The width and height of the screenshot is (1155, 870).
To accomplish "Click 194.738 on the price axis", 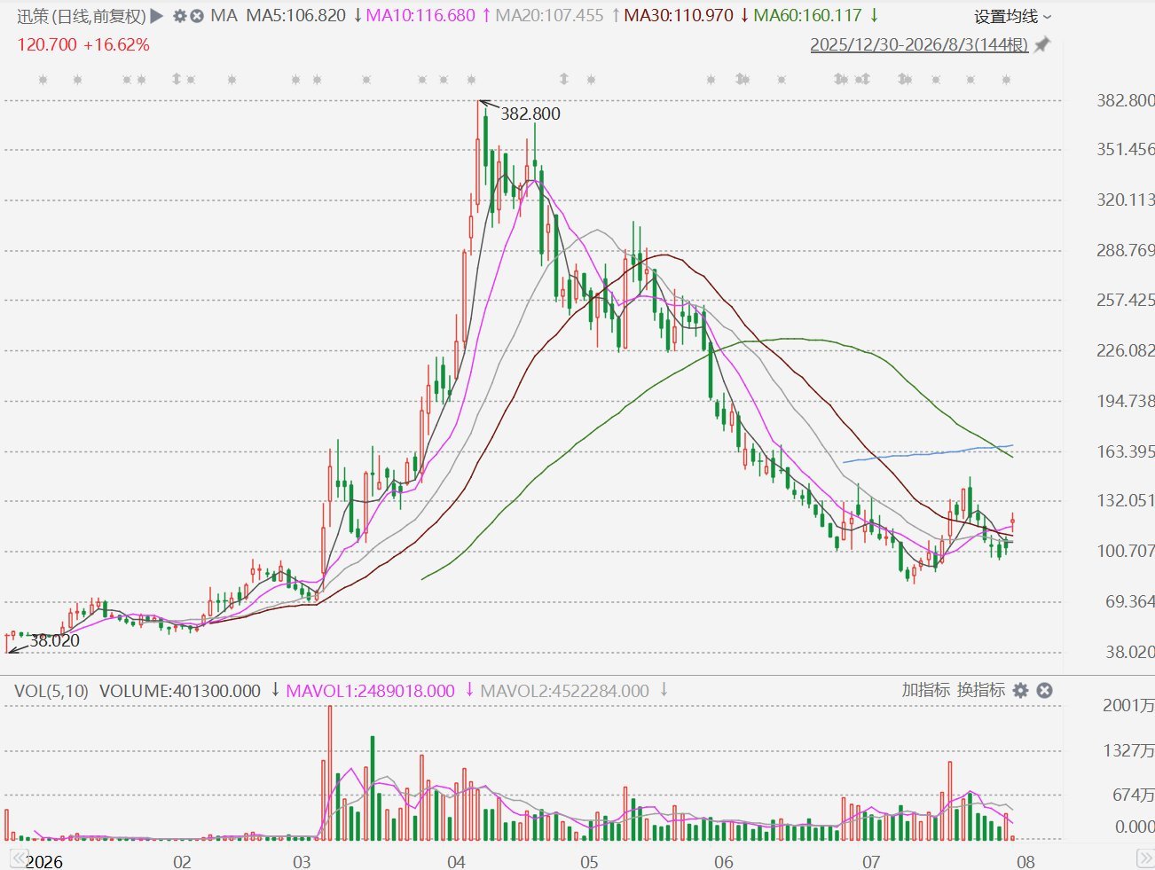I will pyautogui.click(x=1126, y=401).
